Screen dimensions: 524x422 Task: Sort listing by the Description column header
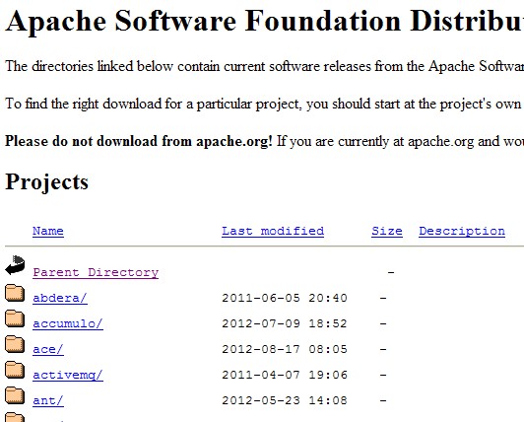pyautogui.click(x=462, y=231)
